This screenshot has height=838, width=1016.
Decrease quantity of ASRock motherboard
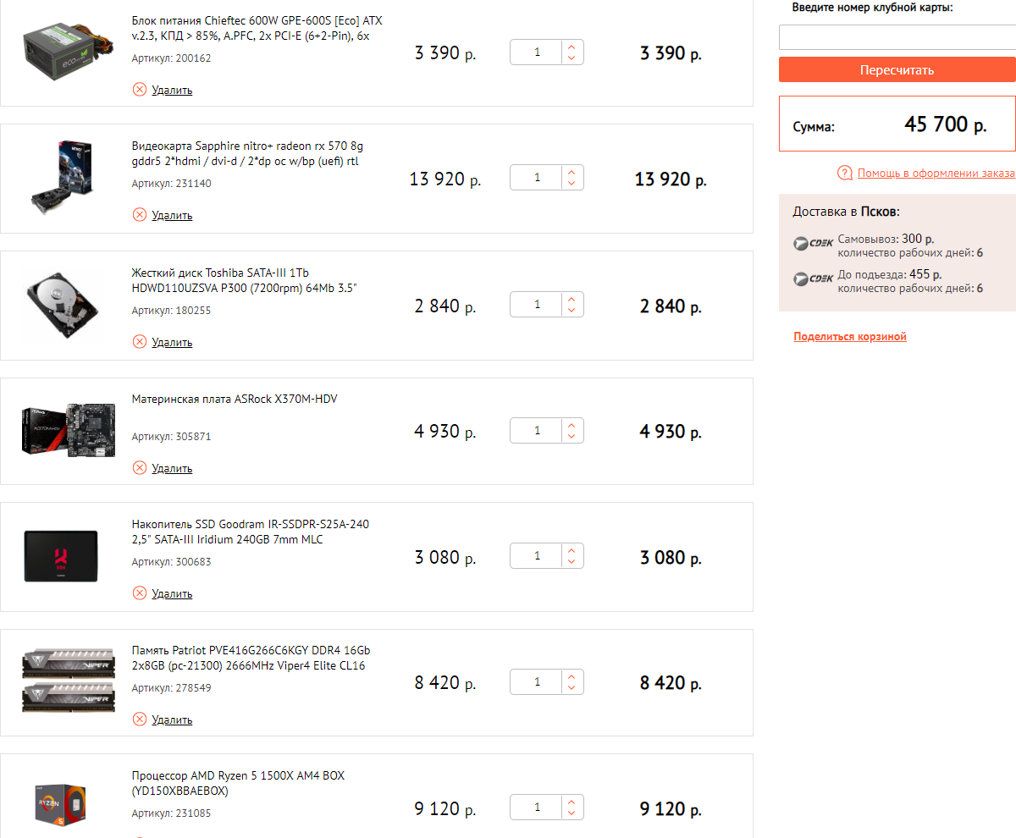[x=571, y=437]
